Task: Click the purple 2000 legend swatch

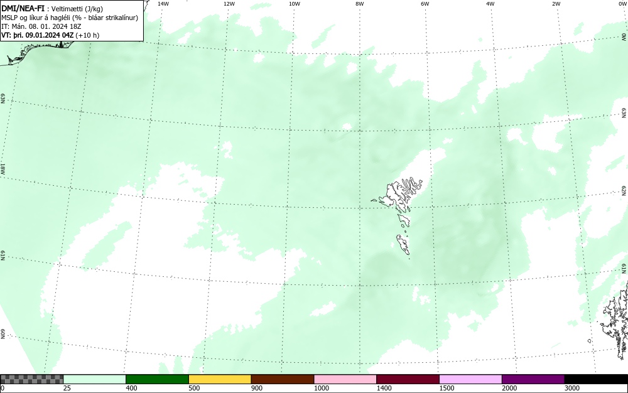Action: pyautogui.click(x=533, y=379)
